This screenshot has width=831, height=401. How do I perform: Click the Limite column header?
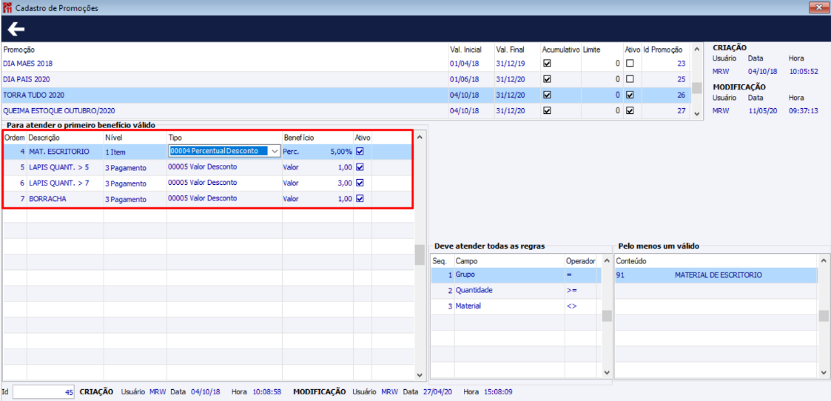click(x=591, y=50)
